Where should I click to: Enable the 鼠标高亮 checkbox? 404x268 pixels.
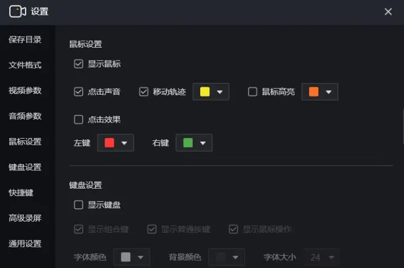[252, 92]
